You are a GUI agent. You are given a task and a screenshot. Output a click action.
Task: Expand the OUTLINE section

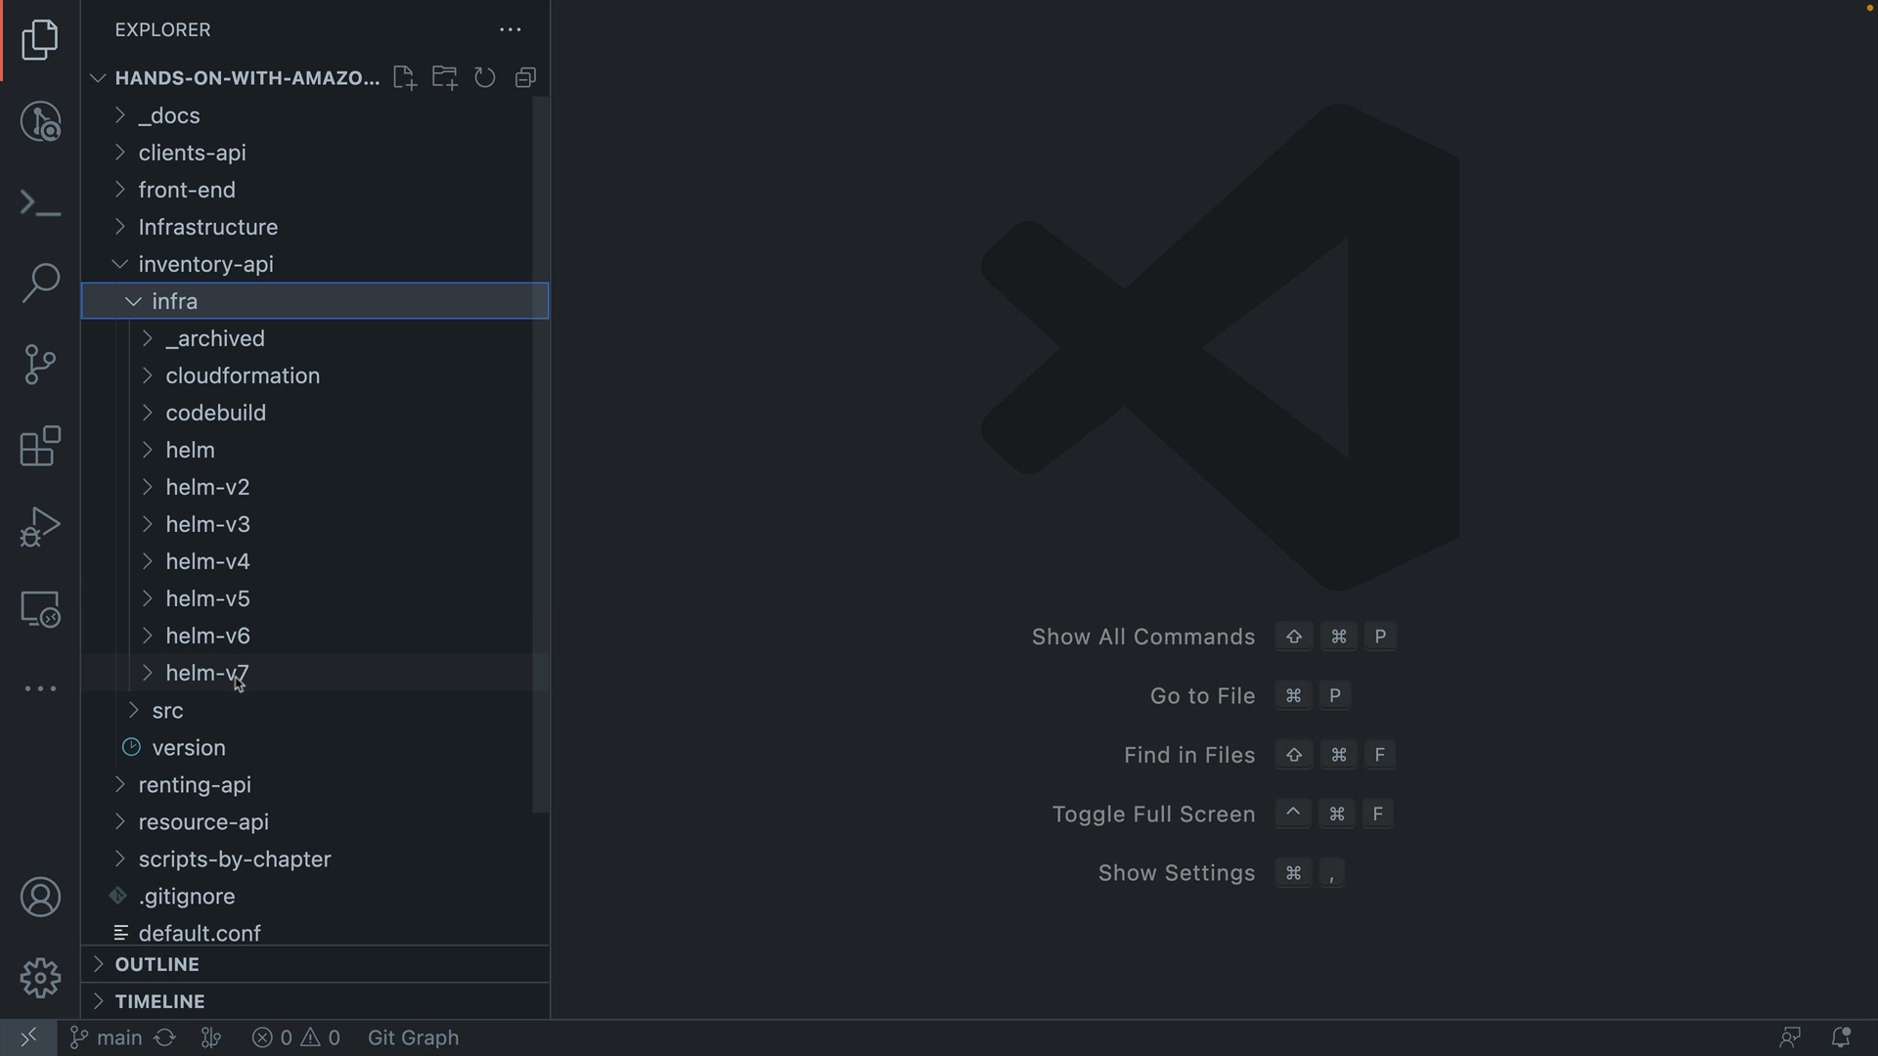[156, 964]
